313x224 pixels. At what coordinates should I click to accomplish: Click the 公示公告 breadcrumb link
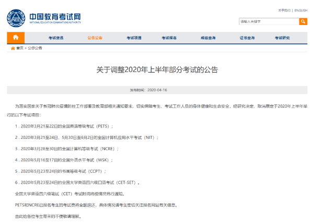pos(35,48)
